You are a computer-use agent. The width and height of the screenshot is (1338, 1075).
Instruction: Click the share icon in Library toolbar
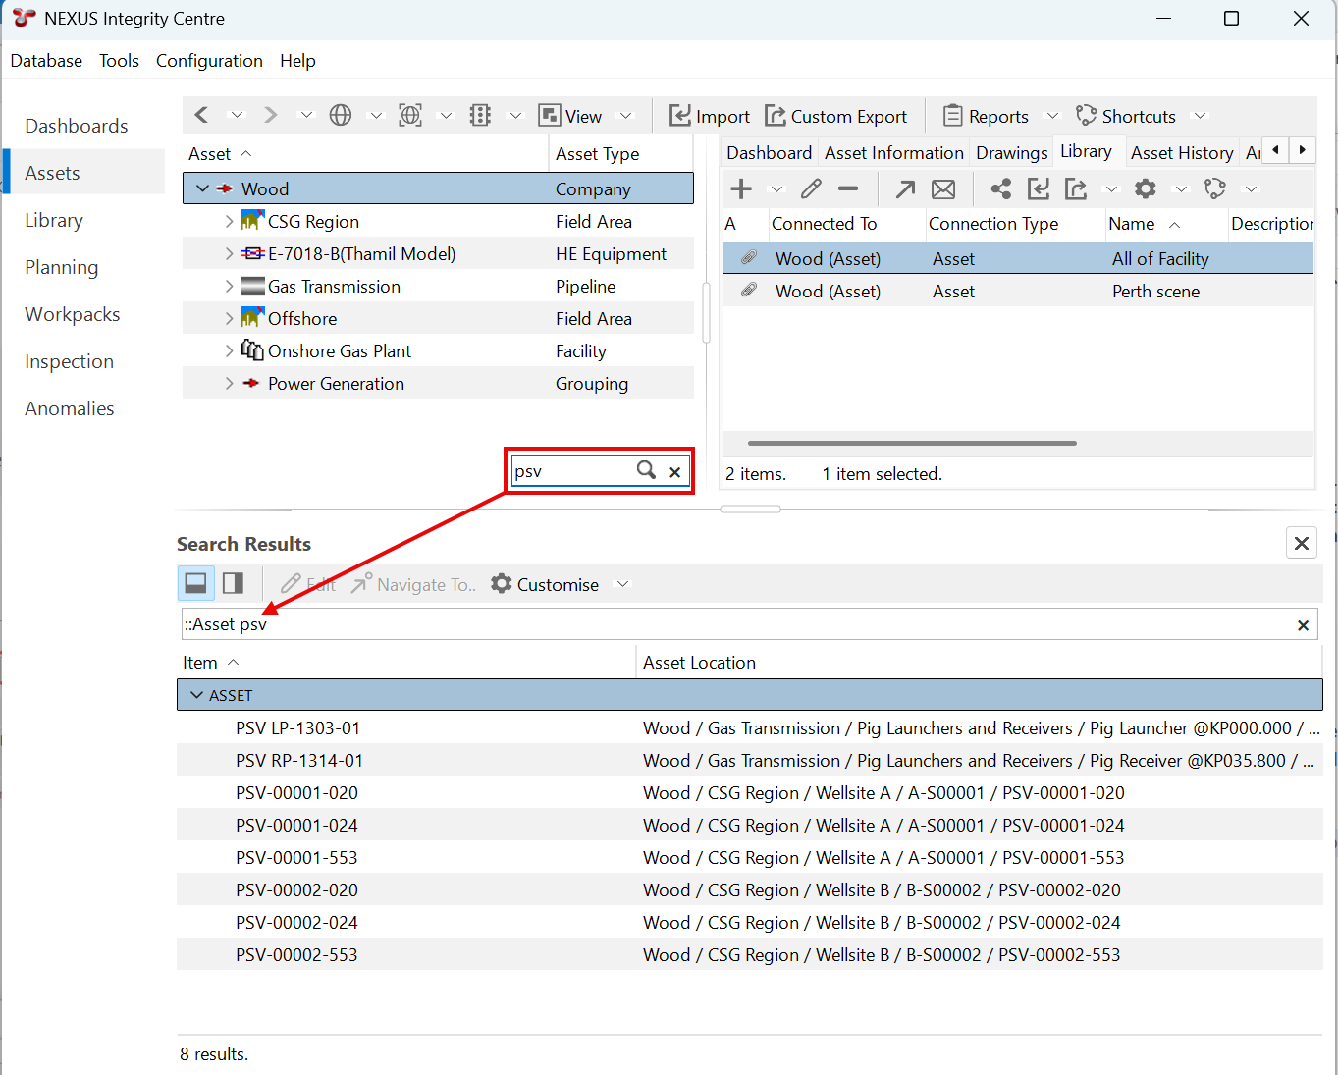click(x=1000, y=188)
